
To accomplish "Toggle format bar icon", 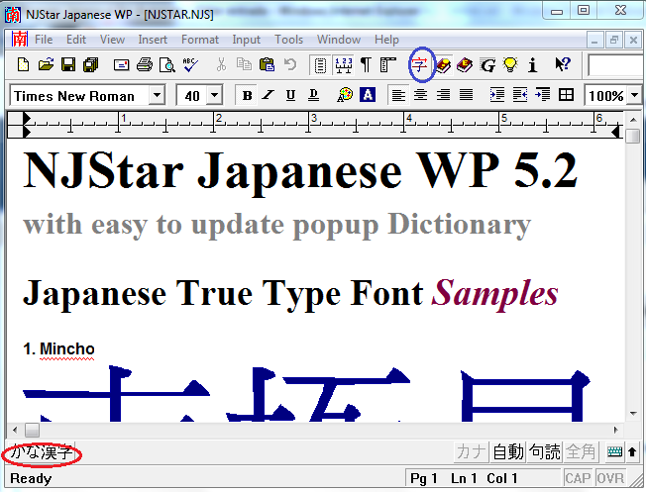I will [387, 65].
